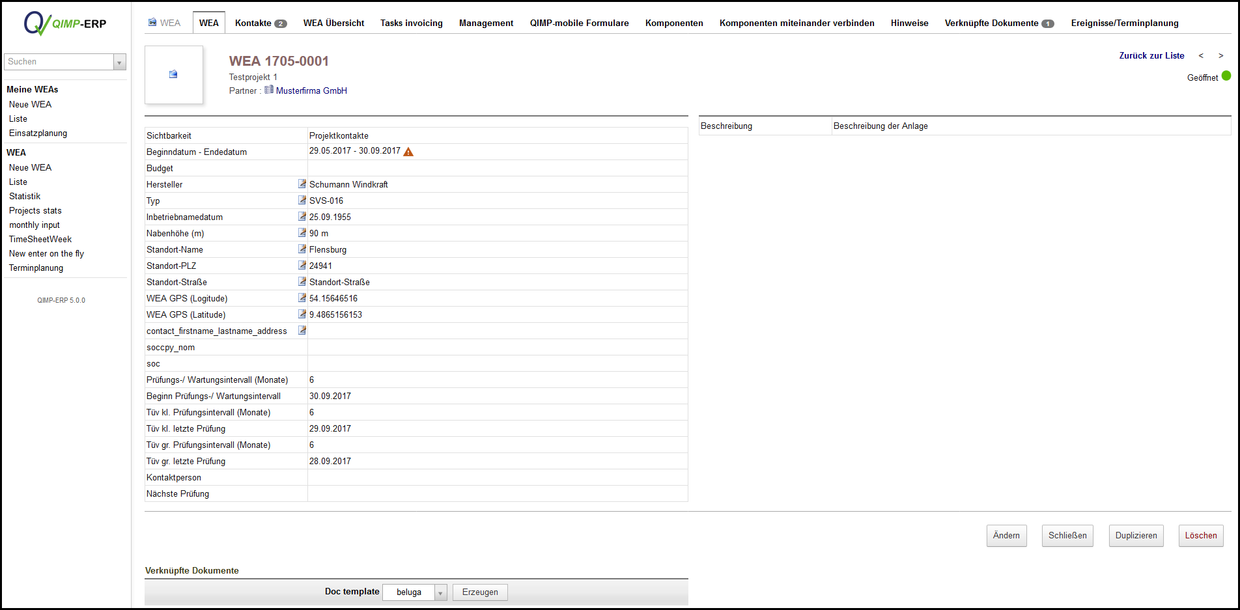Click the QIMP-ERP logo
The image size is (1240, 610).
tap(64, 23)
